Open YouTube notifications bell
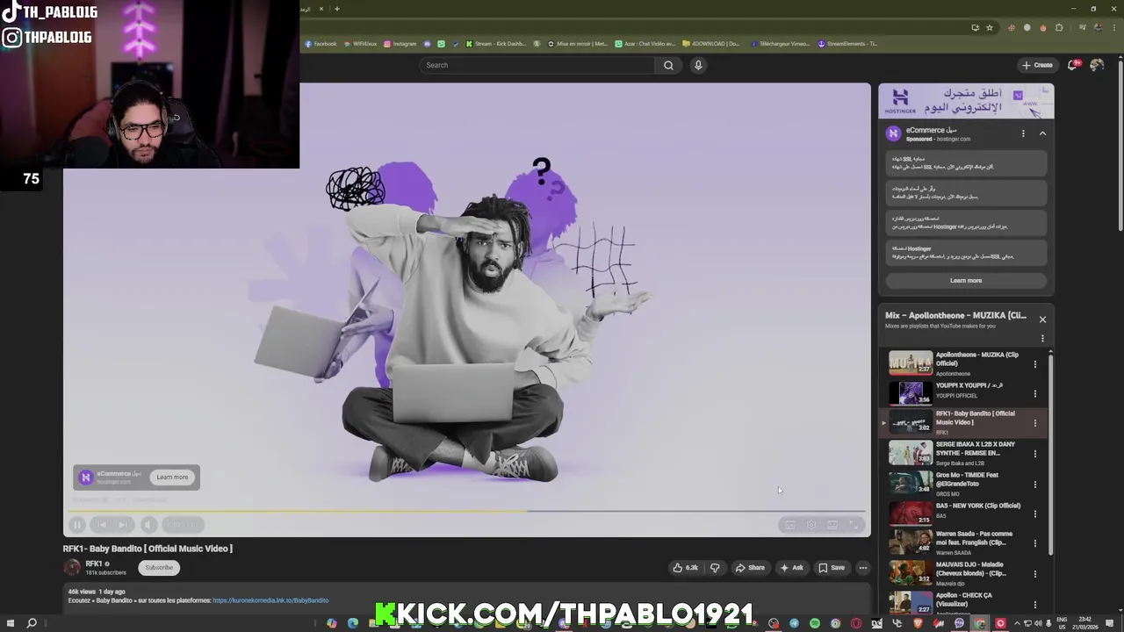1124x632 pixels. click(x=1073, y=65)
